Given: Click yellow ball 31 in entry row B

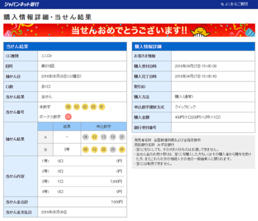Looking at the screenshot, I should point(122,149).
